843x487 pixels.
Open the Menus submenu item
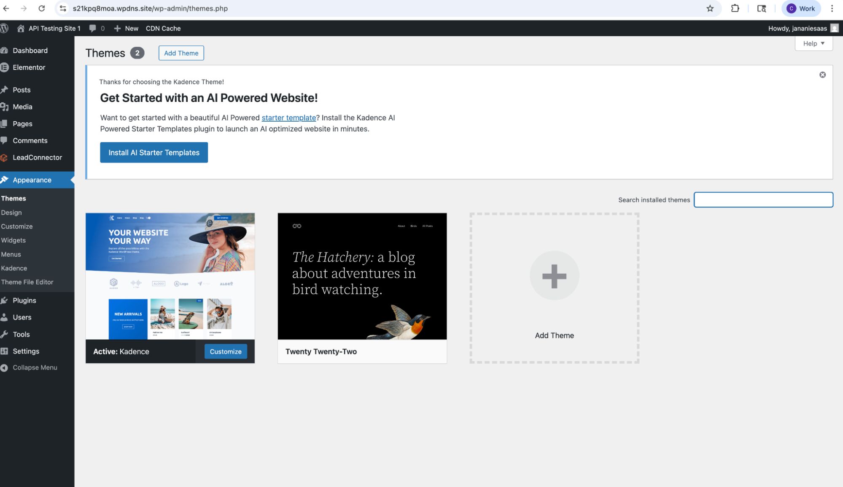(11, 254)
